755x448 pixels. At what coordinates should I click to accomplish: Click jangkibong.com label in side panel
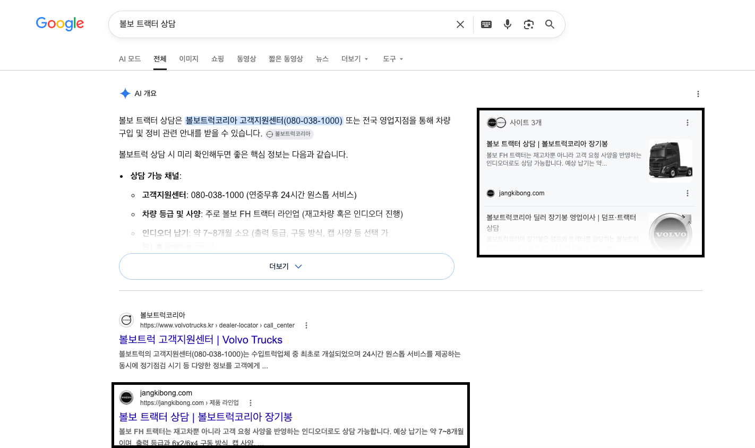point(521,193)
